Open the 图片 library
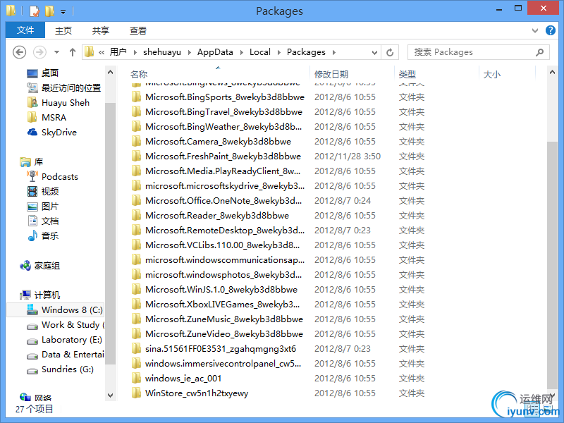Screen dimensions: 564x423 pos(49,207)
